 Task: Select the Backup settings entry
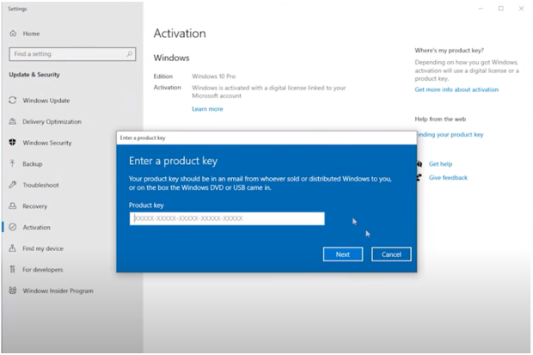point(33,164)
